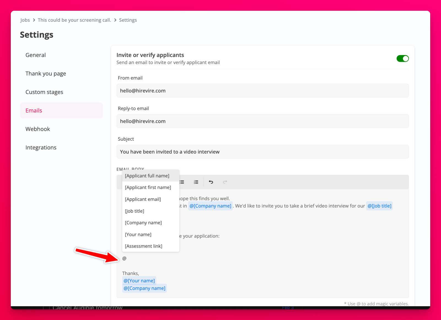Screen dimensions: 441x320
Task: Apply bullet list formatting in email body
Action: 181,182
